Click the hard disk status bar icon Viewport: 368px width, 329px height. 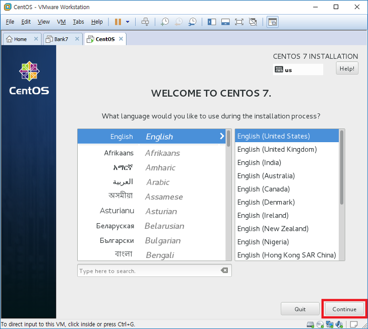coord(310,324)
